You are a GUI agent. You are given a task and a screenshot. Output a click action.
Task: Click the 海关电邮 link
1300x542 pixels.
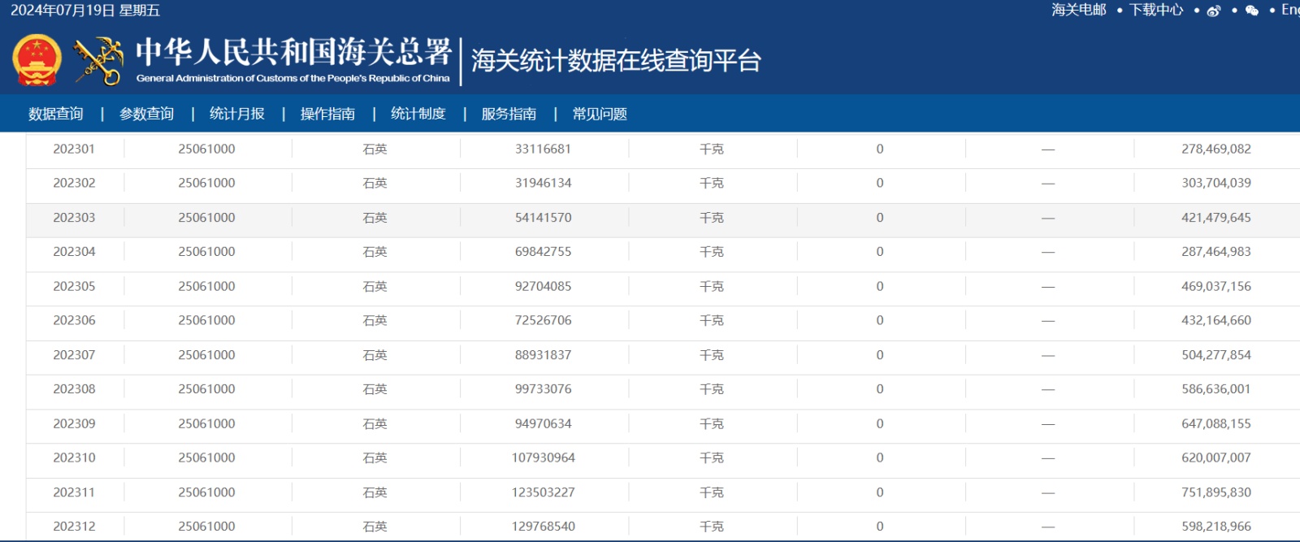(1078, 10)
